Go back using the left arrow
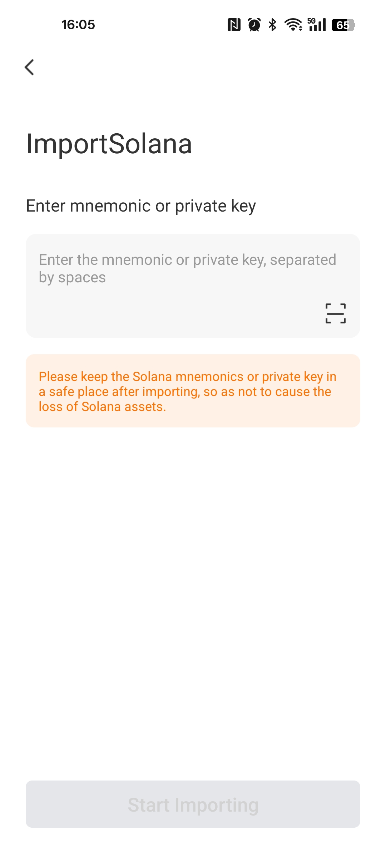The width and height of the screenshot is (386, 862). [30, 67]
